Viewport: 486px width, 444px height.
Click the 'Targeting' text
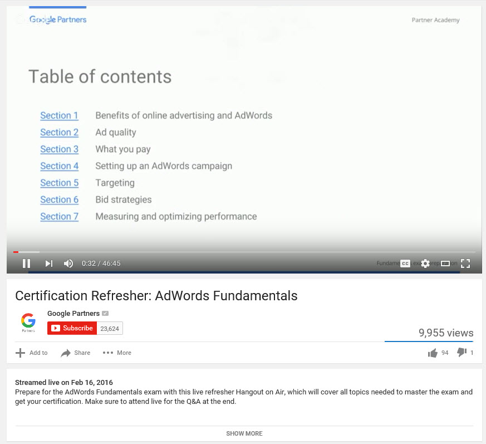tap(115, 183)
